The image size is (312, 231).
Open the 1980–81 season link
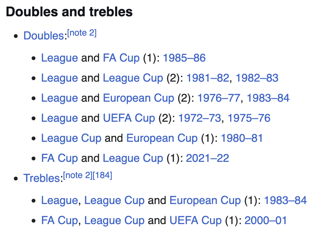(x=242, y=138)
